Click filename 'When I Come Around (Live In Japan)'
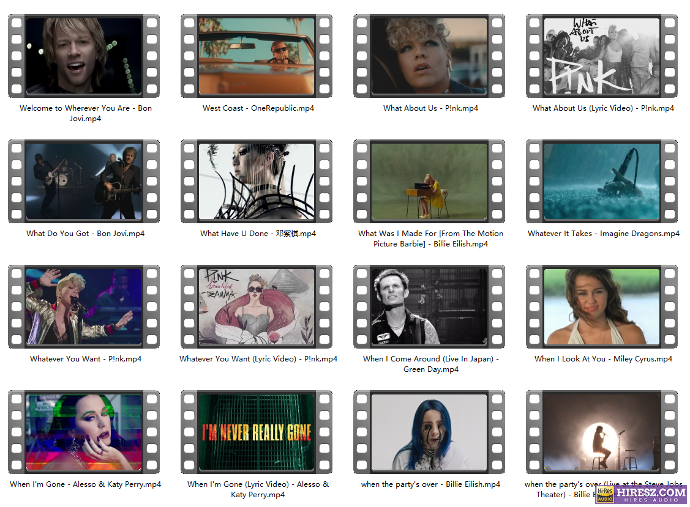This screenshot has width=690, height=507. 431,364
